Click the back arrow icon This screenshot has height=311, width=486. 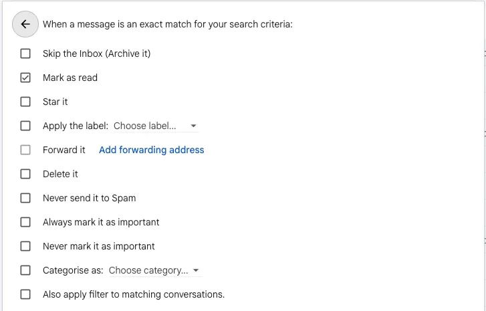click(x=25, y=25)
